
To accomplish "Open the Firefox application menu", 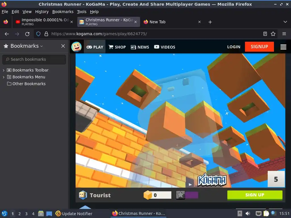I will tap(284, 34).
